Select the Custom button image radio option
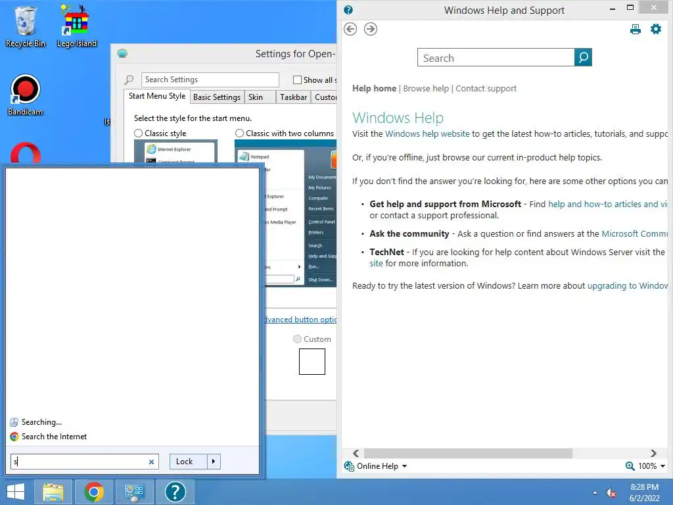This screenshot has width=673, height=505. point(297,339)
